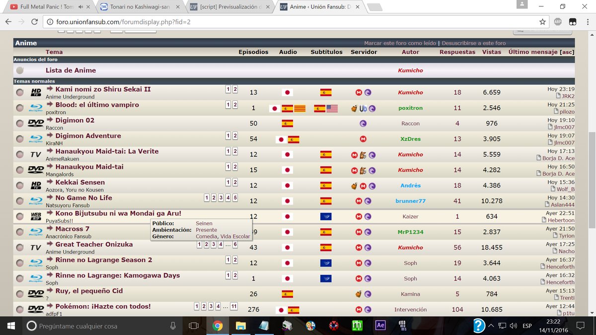Click the unread arrow icon before No Game No Life

(x=50, y=198)
